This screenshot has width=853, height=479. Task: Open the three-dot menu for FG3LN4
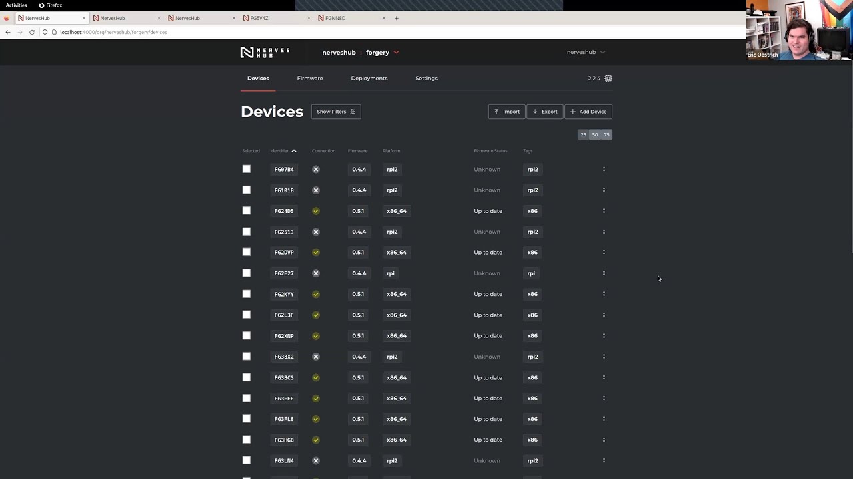(604, 460)
